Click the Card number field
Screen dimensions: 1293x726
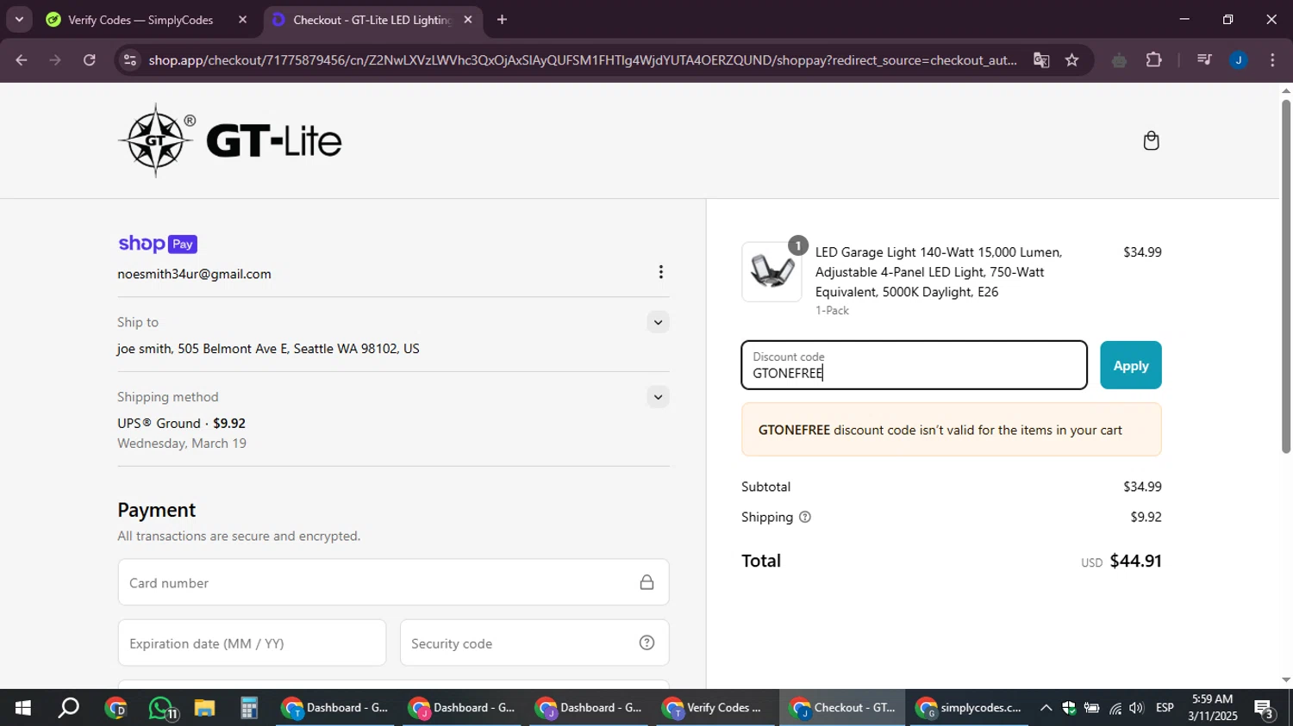point(393,582)
